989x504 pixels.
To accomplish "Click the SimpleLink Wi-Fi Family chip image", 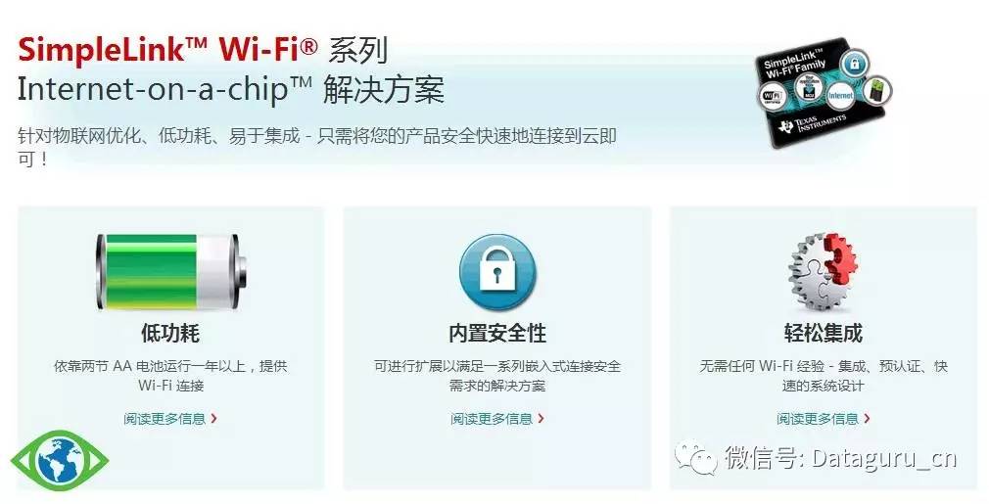I will [824, 92].
